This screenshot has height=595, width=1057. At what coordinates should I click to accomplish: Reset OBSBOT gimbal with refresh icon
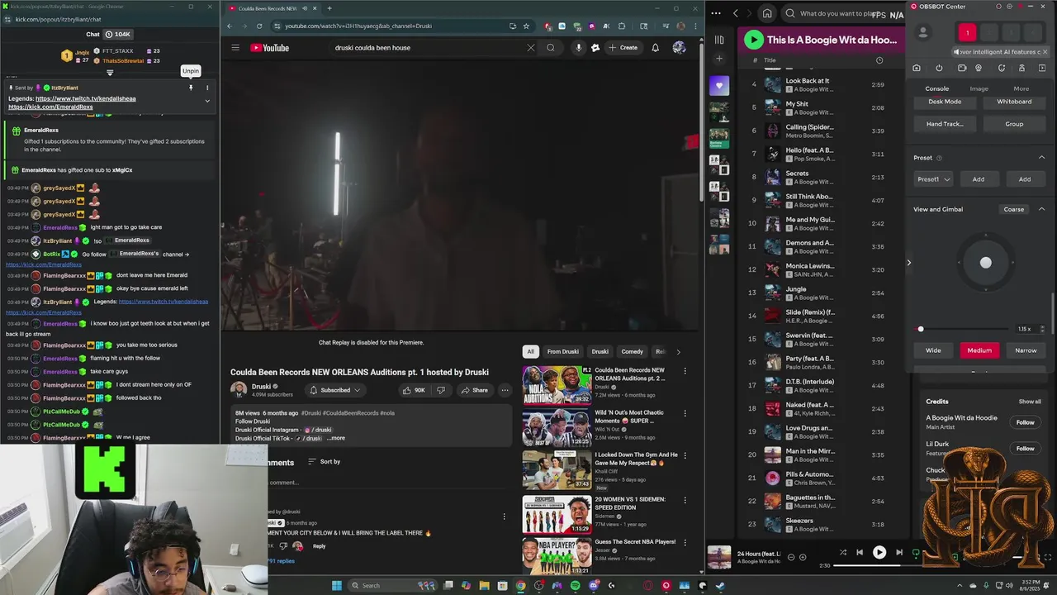point(1002,69)
